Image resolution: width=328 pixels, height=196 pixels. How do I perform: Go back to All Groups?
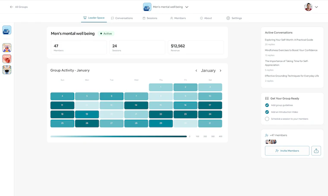tap(19, 7)
